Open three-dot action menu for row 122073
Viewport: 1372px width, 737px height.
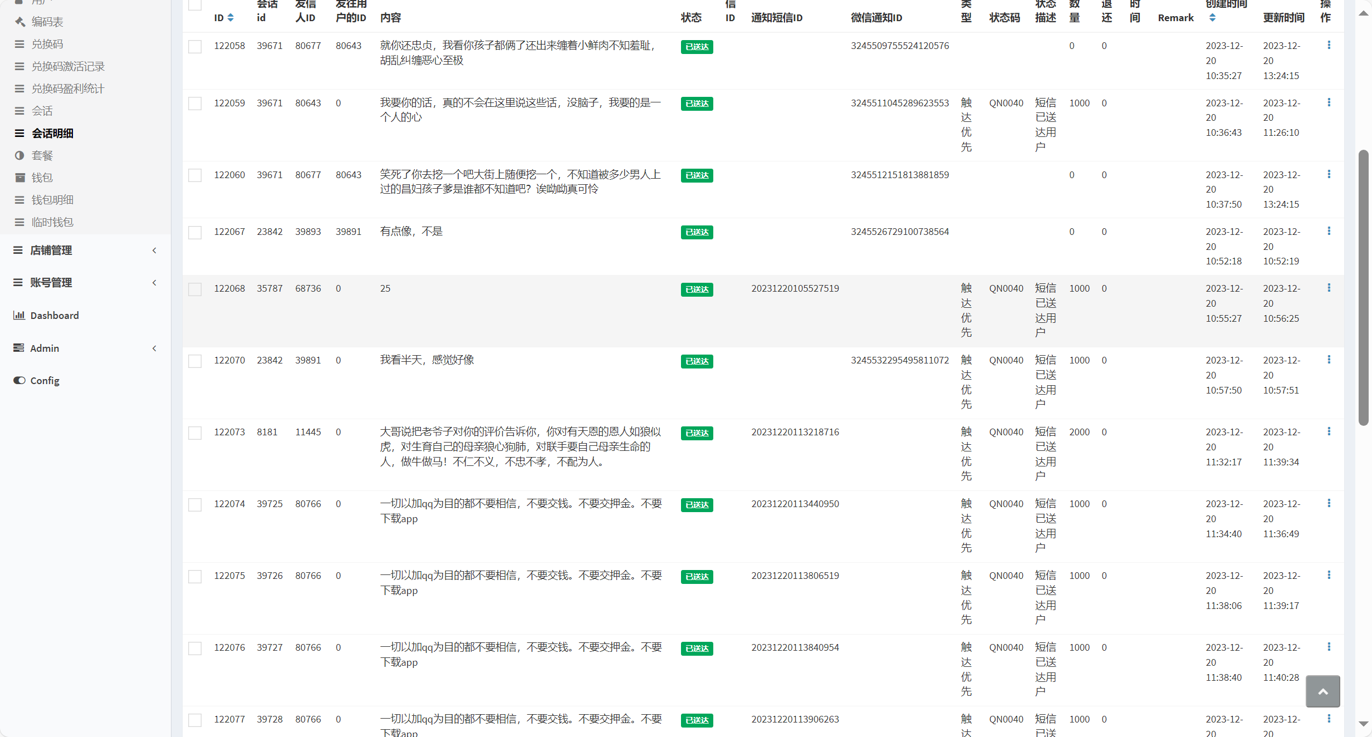tap(1329, 431)
